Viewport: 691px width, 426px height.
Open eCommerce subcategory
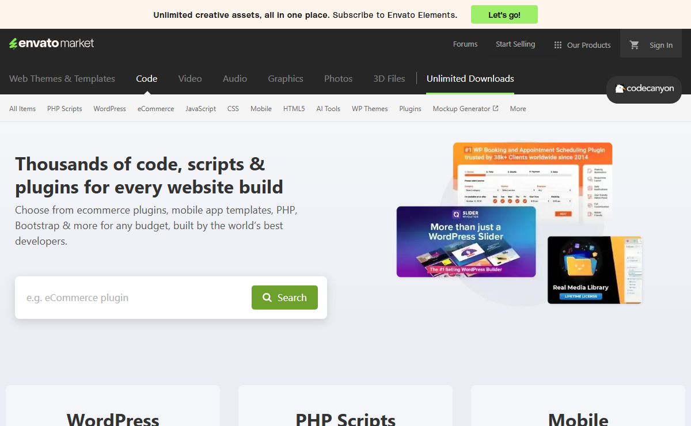[x=155, y=109]
